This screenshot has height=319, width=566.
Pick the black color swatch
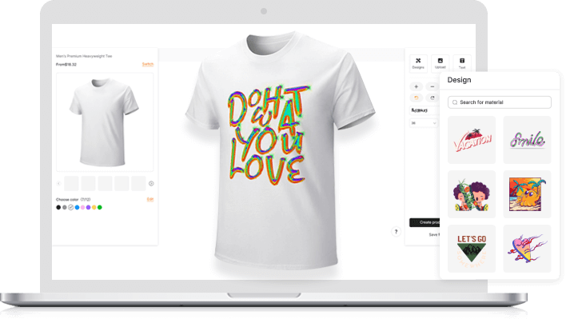tap(58, 207)
